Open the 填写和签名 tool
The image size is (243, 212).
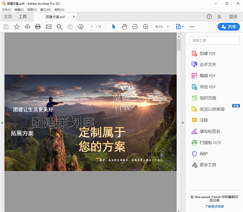coord(210,131)
